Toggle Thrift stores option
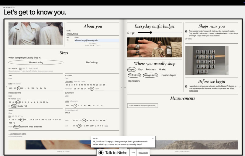245x156 pixels. coord(134,75)
